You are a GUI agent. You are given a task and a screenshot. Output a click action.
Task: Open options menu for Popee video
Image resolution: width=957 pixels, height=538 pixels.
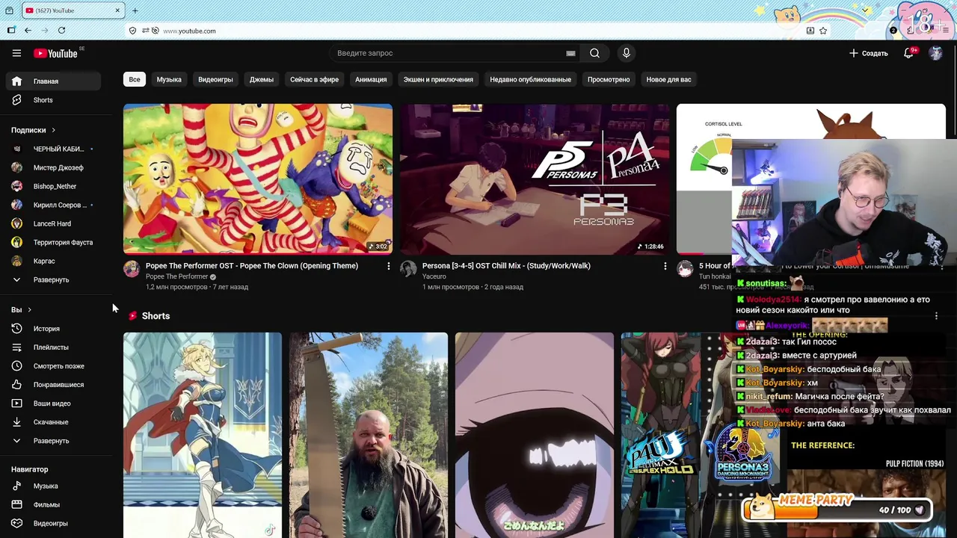pyautogui.click(x=388, y=266)
